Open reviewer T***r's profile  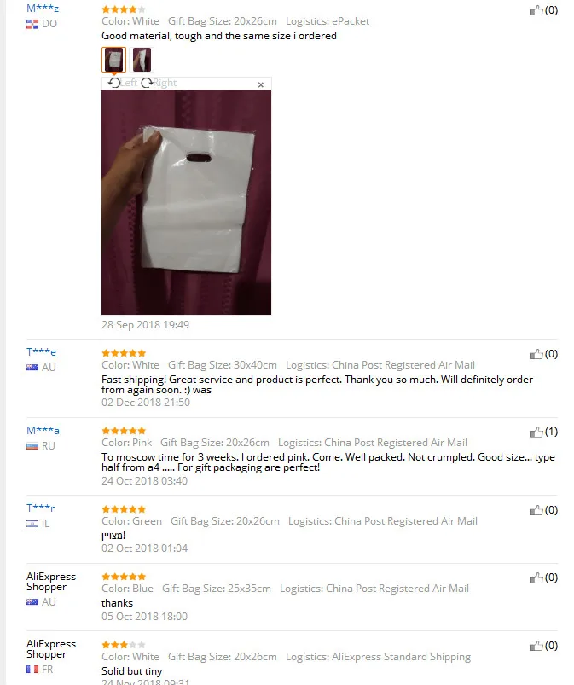(41, 508)
